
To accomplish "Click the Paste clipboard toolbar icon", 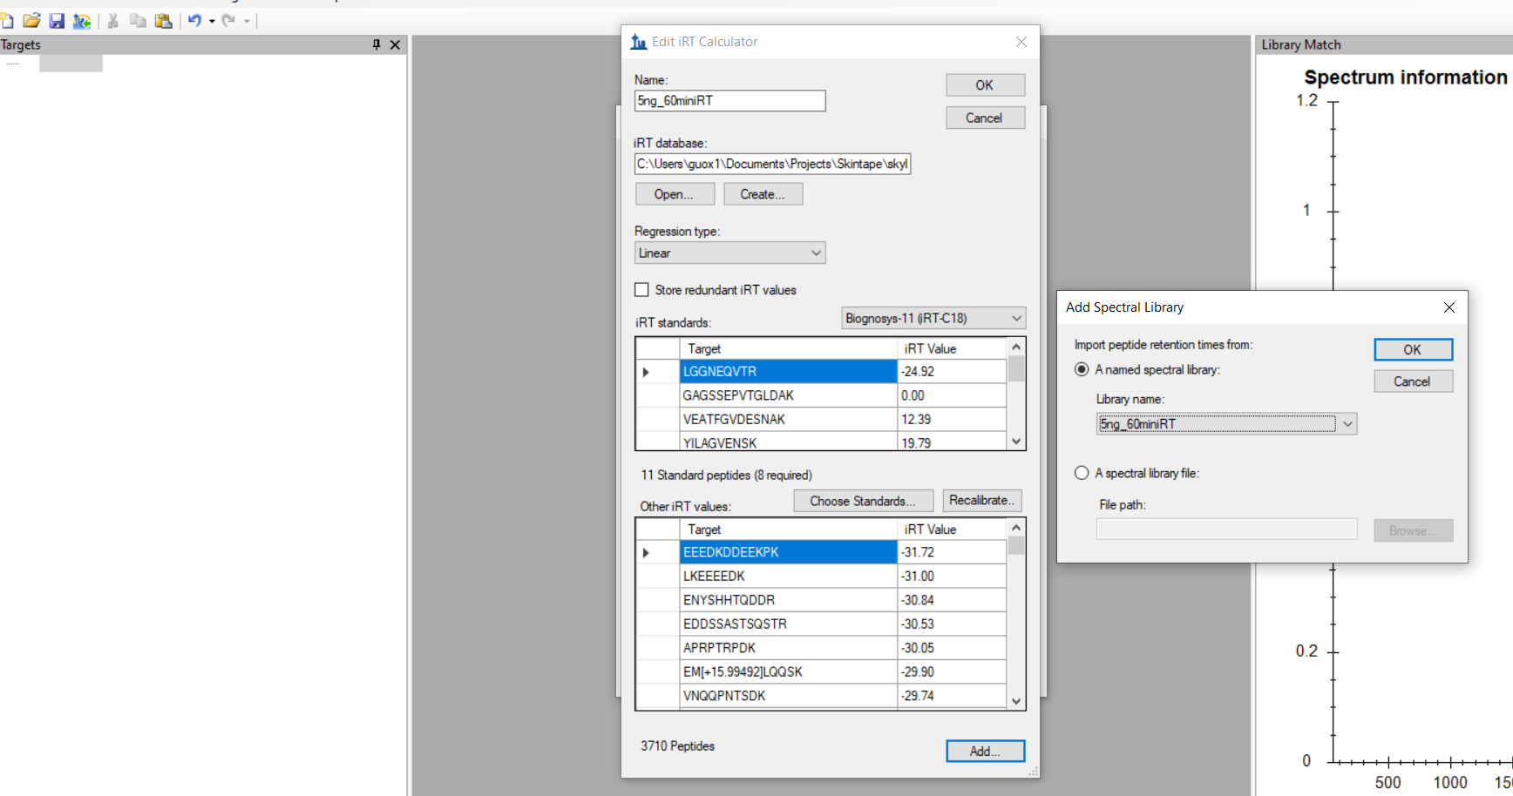I will [163, 21].
